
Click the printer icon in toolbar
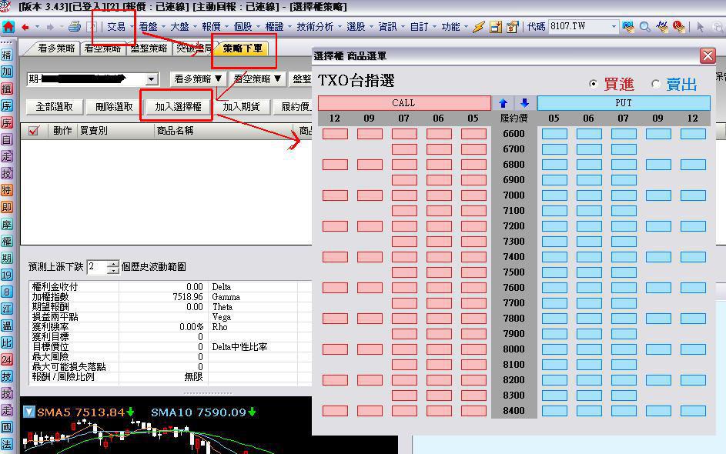pyautogui.click(x=75, y=26)
